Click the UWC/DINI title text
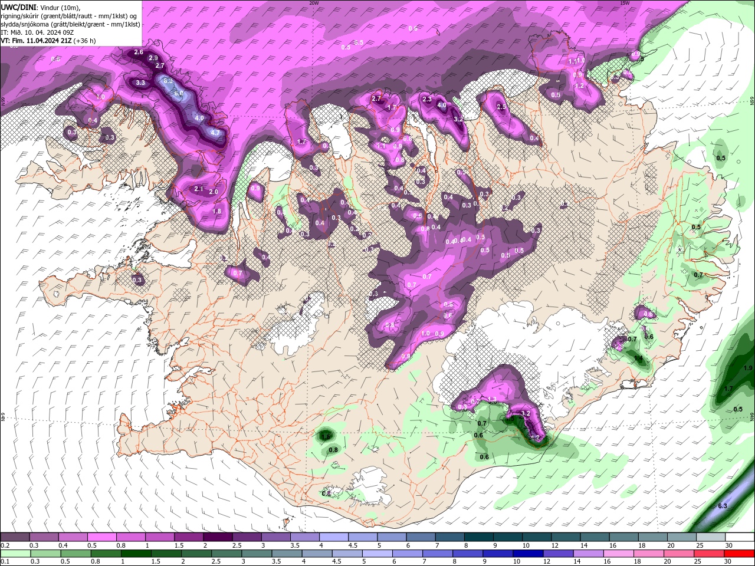Viewport: 755px width, 566px height. 17,6
